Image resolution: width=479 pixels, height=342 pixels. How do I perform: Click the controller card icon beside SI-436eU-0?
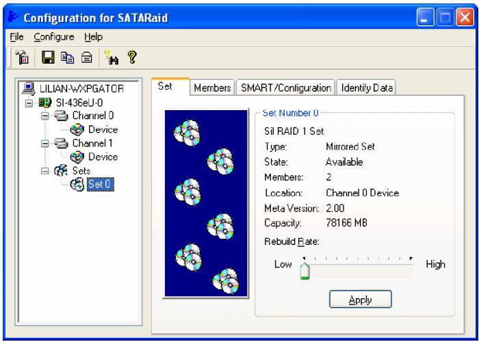tap(45, 103)
